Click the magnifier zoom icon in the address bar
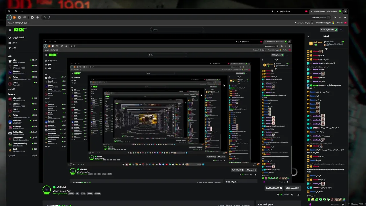Screen dimensions: 366x206 pos(49,17)
